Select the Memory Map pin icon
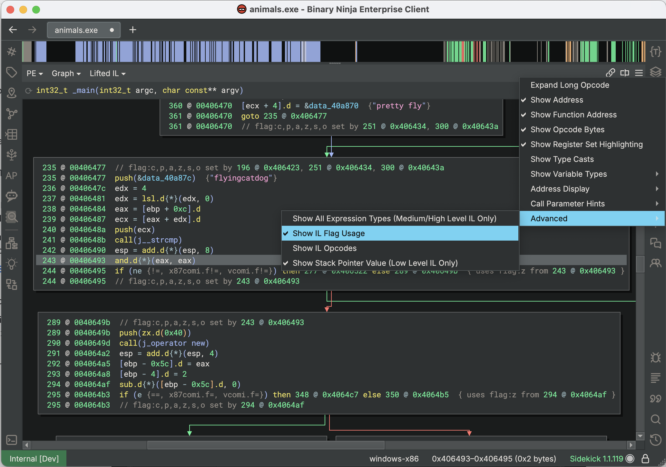Image resolution: width=666 pixels, height=467 pixels. coord(12,93)
